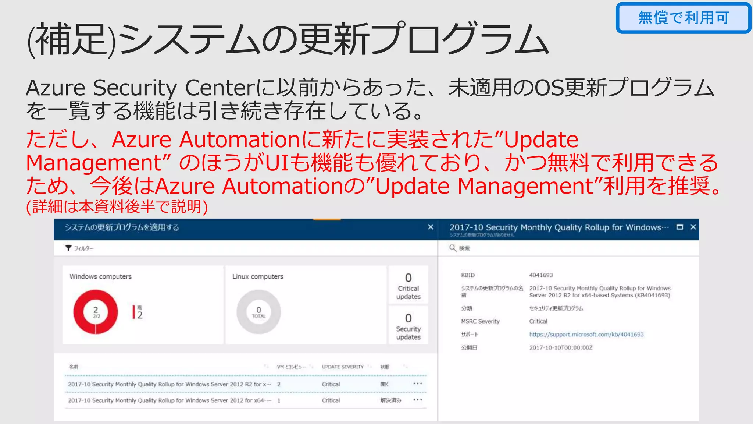The width and height of the screenshot is (753, 424).
Task: Click the red high-severity legend marker
Action: (x=134, y=312)
